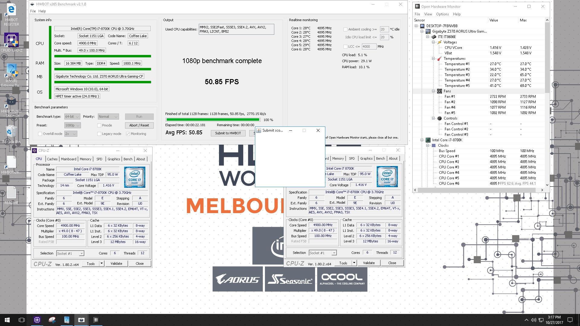Open the Overkill mode 2x dropdown
Viewport: 580px width, 326px height.
click(x=71, y=134)
